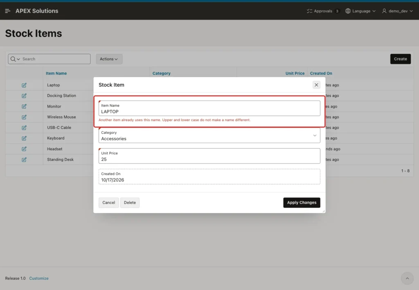This screenshot has height=290, width=419.
Task: Click the Standing Desk cell
Action: pyautogui.click(x=60, y=160)
